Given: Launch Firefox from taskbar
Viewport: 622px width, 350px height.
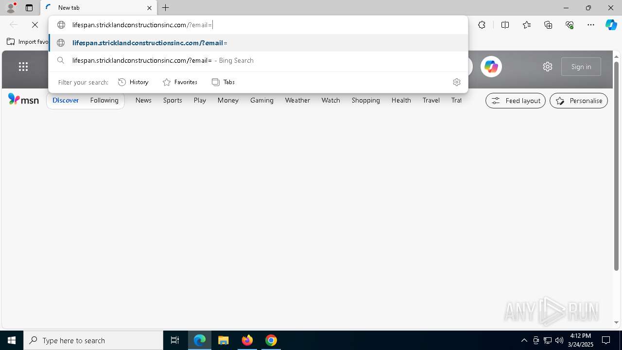Looking at the screenshot, I should coord(247,340).
